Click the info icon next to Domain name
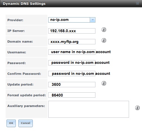The image size is (142, 131). 104,40
